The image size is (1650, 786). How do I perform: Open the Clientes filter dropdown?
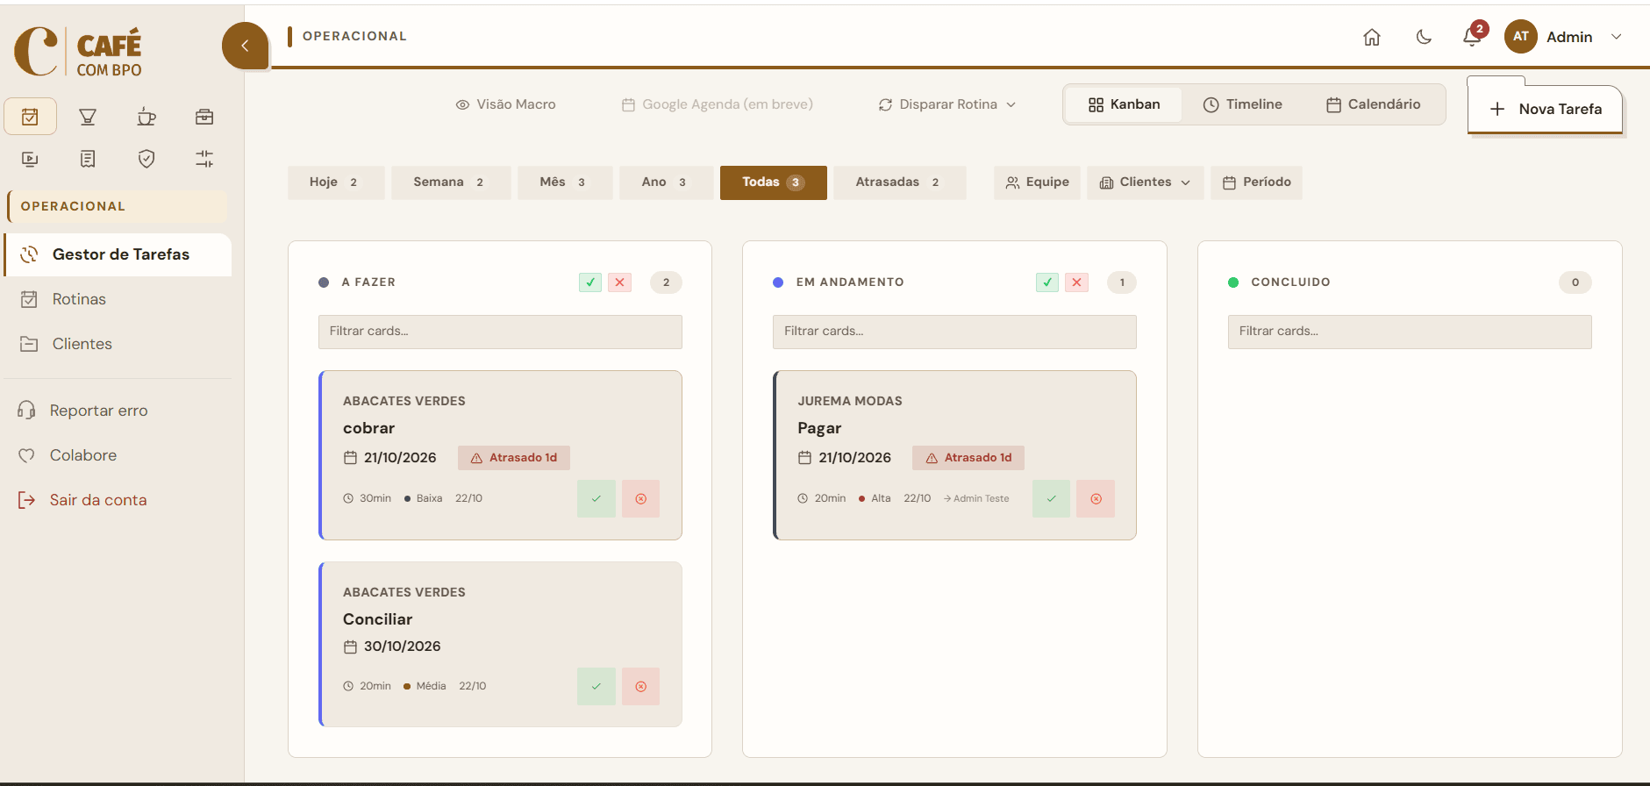(x=1146, y=182)
